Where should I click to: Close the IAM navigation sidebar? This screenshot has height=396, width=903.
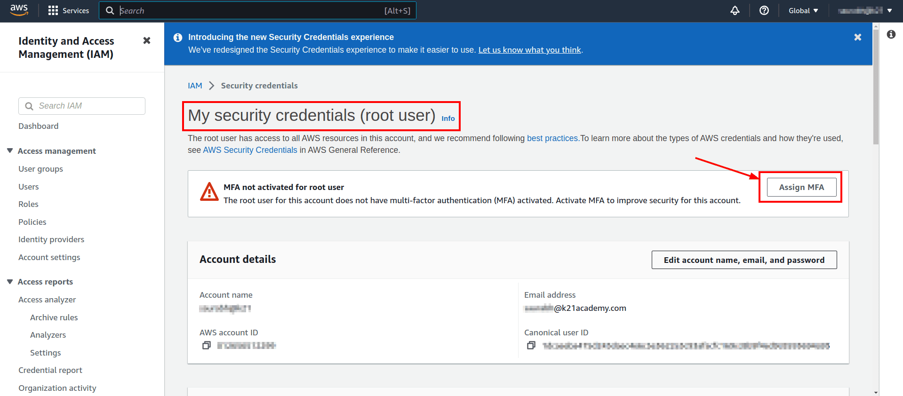pos(147,41)
